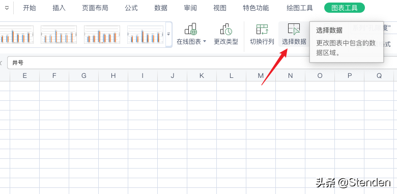The height and width of the screenshot is (194, 397).
Task: Switch to the 页面布局 tab
Action: point(95,8)
